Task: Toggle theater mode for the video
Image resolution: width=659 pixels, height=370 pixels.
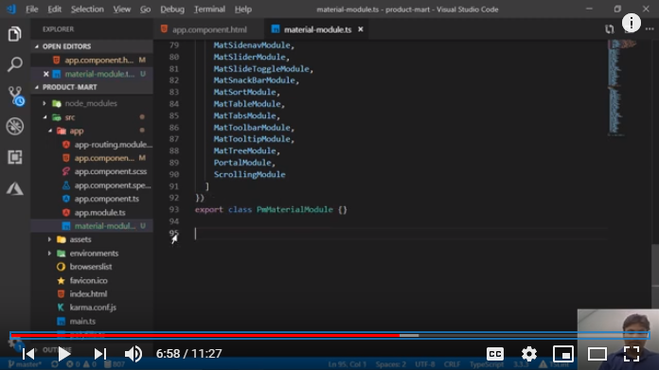Action: [x=597, y=354]
